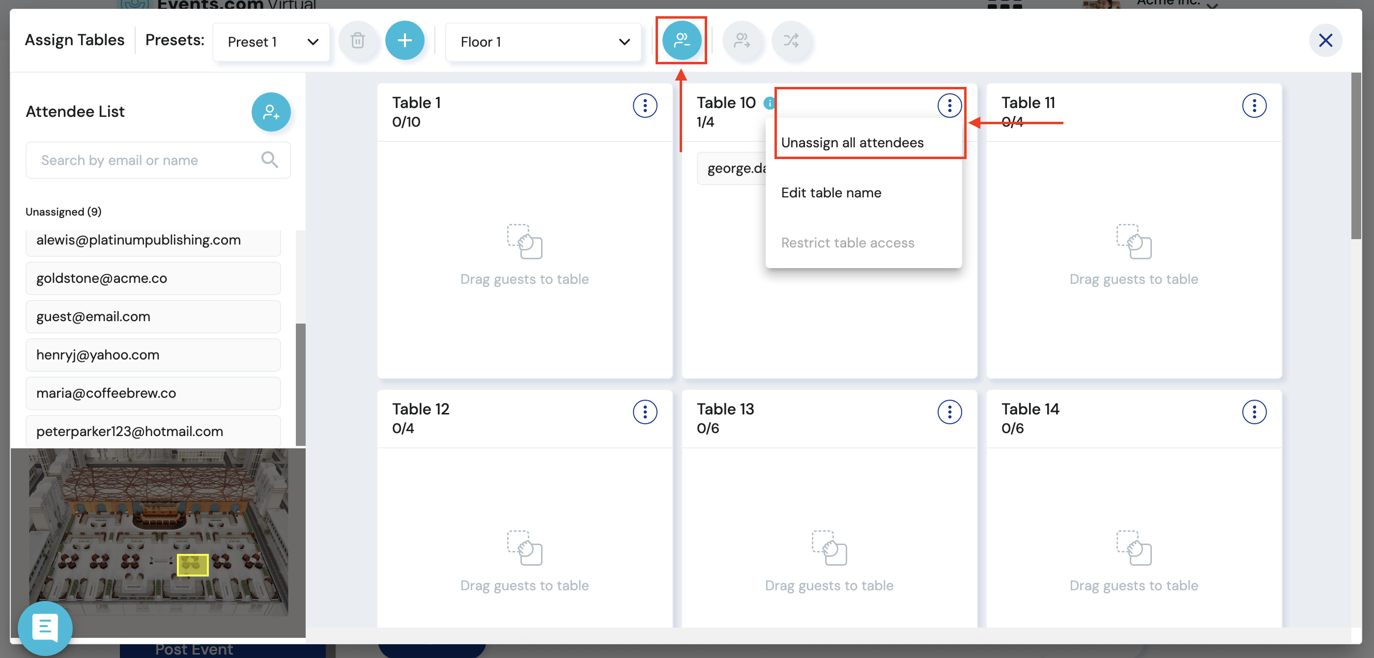The image size is (1374, 658).
Task: Click the add preset plus button
Action: click(405, 40)
